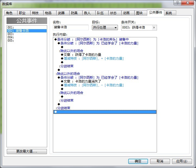196x168 pixels.
Task: Open the 目标 并行处理 dropdown
Action: pyautogui.click(x=105, y=28)
